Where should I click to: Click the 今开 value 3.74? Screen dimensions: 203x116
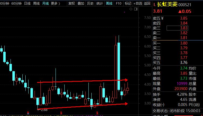184,68
